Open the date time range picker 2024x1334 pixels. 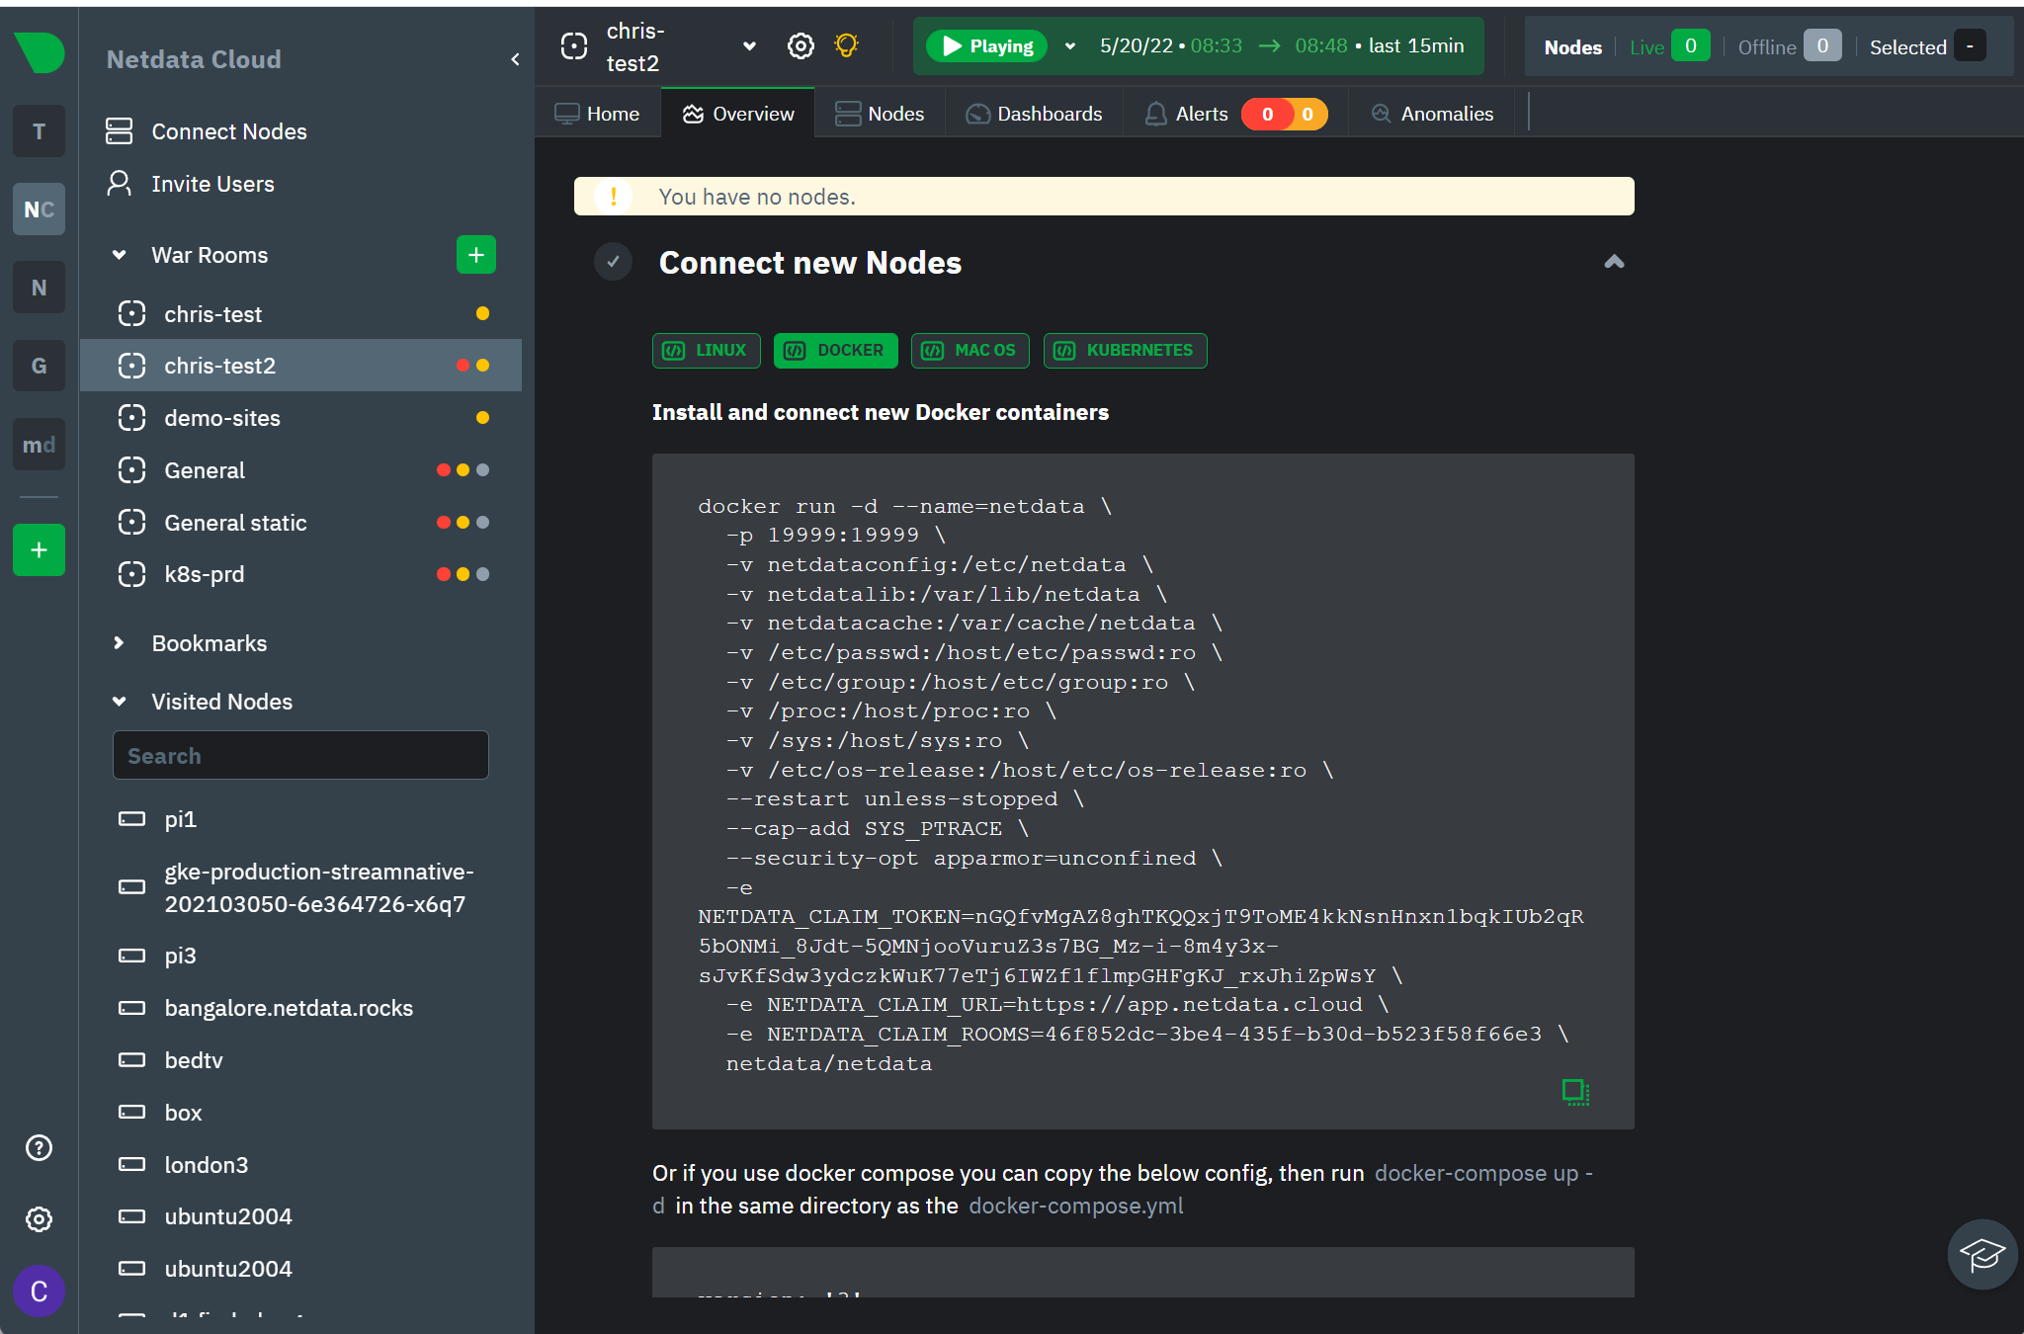(x=1282, y=46)
